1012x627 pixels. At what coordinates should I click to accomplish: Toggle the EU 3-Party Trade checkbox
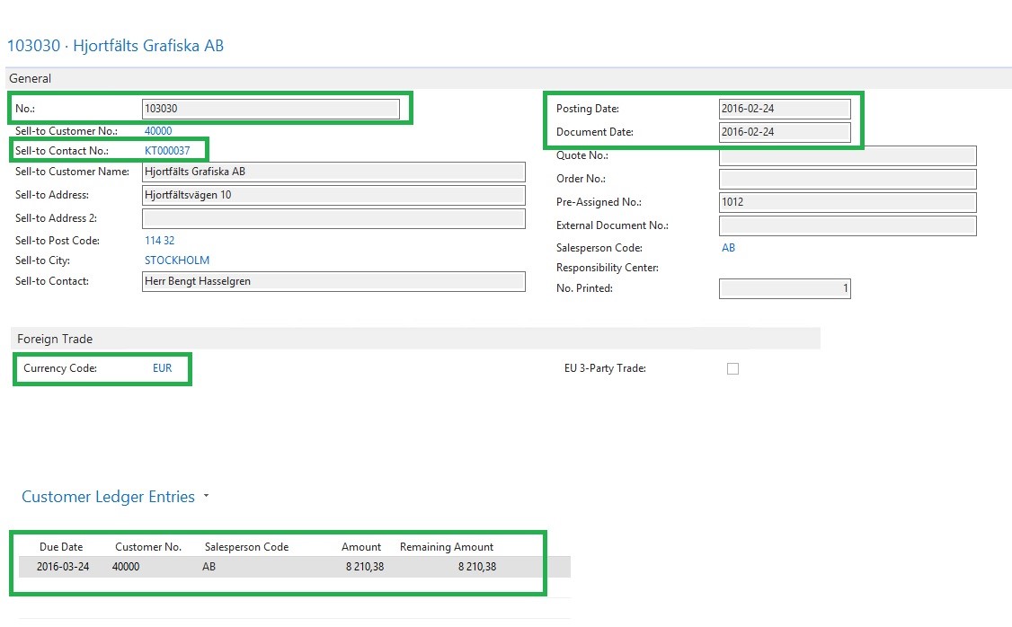[732, 369]
